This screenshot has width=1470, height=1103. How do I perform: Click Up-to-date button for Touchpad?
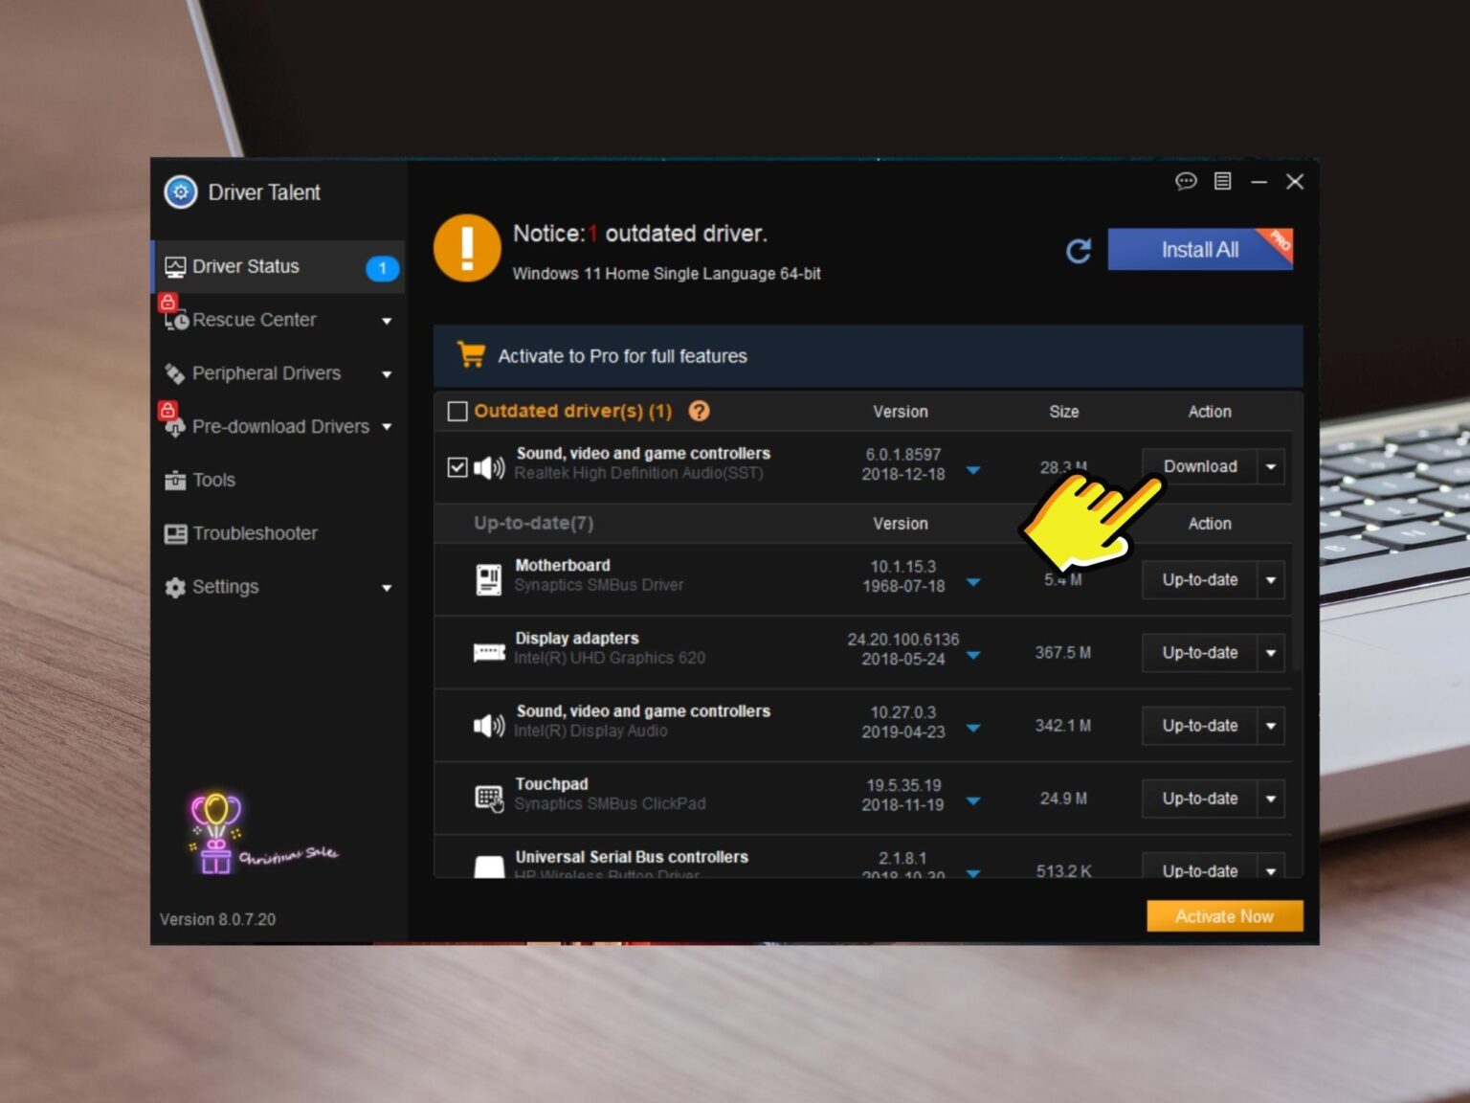click(1200, 799)
